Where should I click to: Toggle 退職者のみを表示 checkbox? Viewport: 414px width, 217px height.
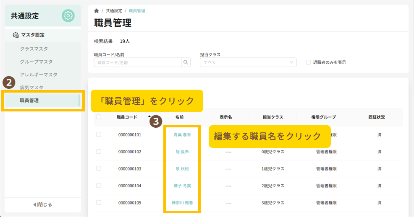308,62
